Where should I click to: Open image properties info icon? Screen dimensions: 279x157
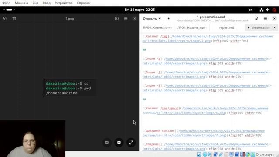tap(117, 18)
